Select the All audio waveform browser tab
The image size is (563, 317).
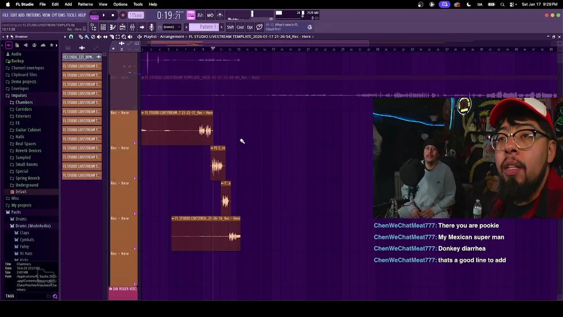tap(9, 45)
